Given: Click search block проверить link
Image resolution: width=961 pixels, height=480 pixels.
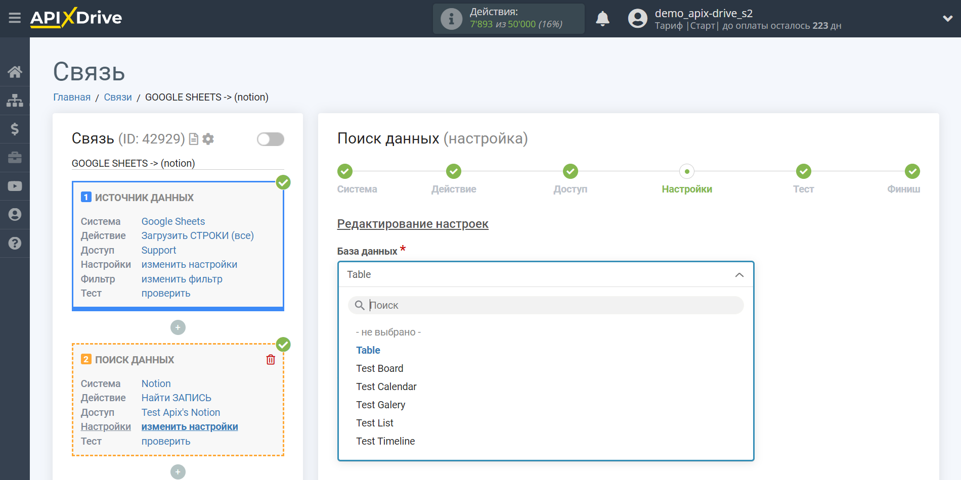Looking at the screenshot, I should click(166, 441).
